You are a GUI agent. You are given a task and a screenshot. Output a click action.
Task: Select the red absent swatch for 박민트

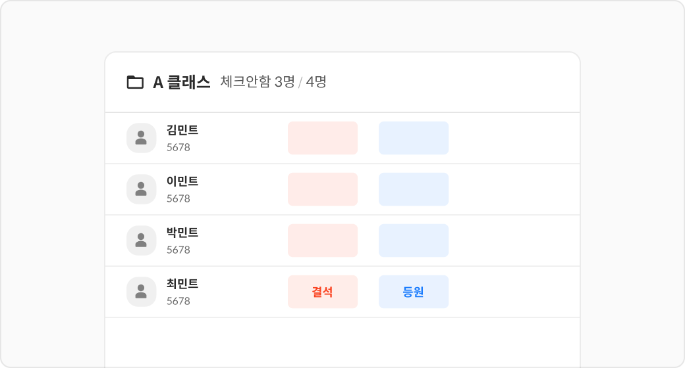(x=323, y=241)
